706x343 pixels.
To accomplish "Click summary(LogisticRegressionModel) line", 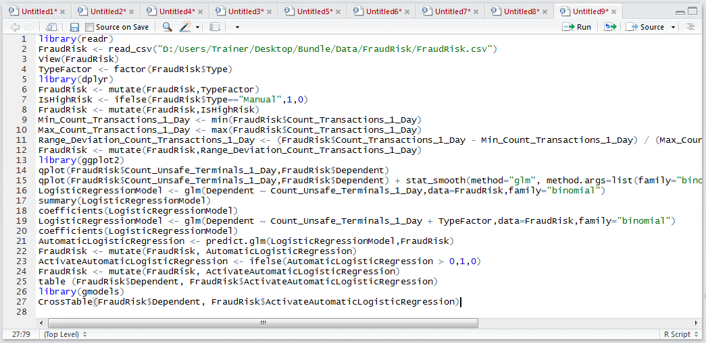I will click(124, 201).
